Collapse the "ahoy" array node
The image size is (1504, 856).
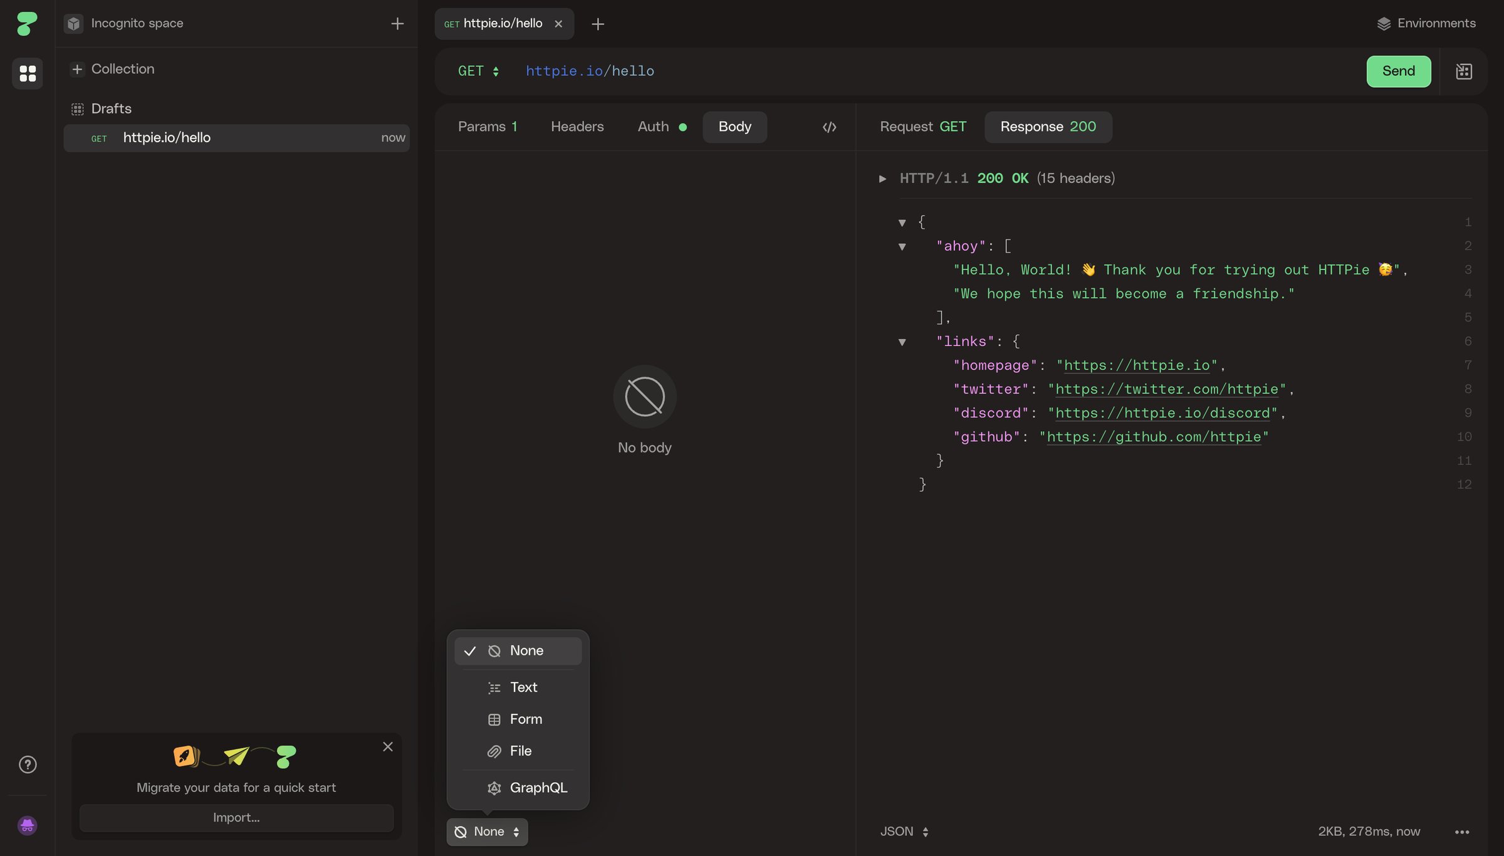coord(902,246)
